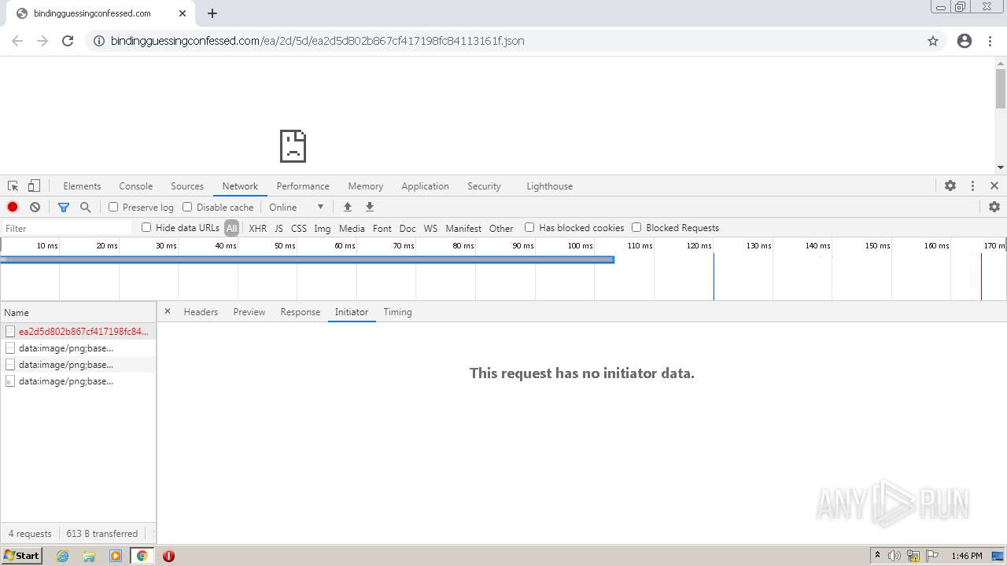The width and height of the screenshot is (1007, 566).
Task: Go forward in browser history
Action: coord(42,41)
